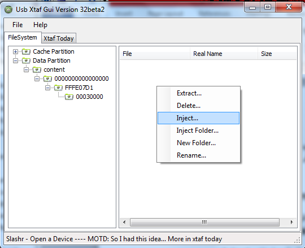The width and height of the screenshot is (305, 248).
Task: Sort by the Real Name column header
Action: 224,54
